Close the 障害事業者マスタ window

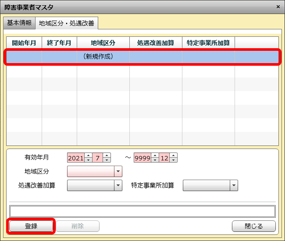278,7
